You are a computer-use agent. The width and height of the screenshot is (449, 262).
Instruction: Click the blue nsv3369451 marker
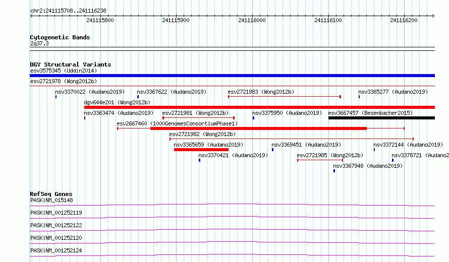[x=272, y=150]
